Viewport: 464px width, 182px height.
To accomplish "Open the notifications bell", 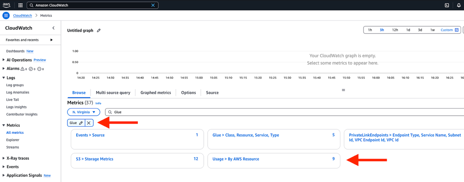I will coord(459,5).
